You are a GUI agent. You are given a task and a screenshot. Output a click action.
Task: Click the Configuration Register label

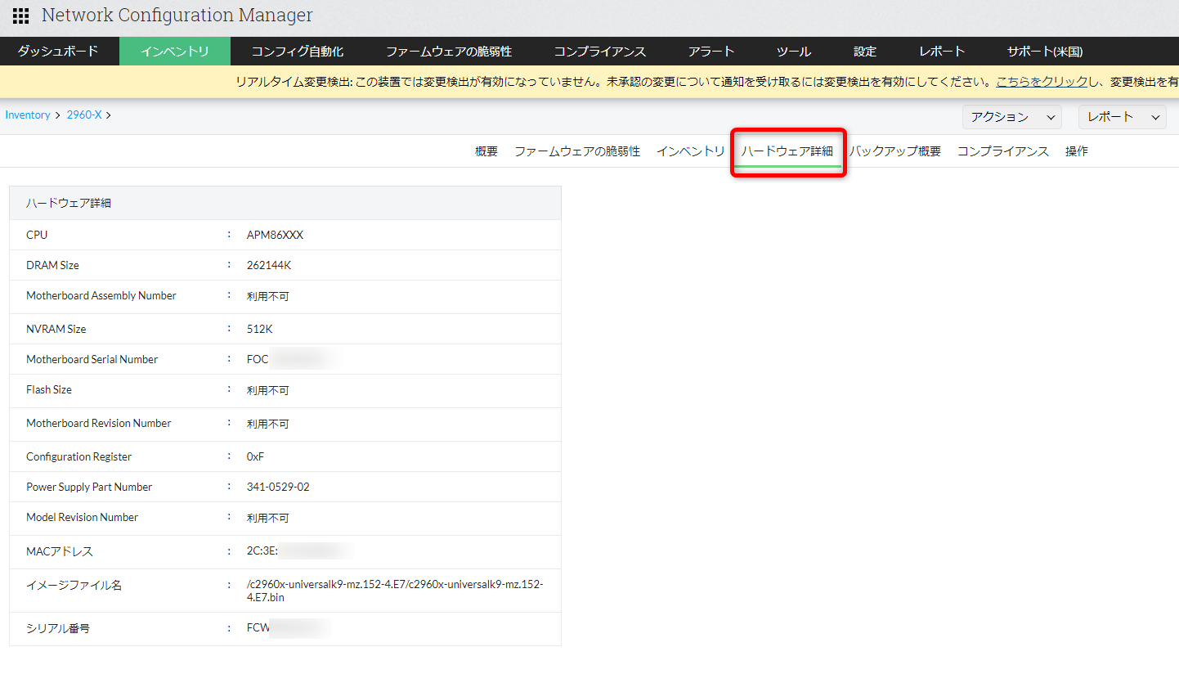[x=79, y=456]
